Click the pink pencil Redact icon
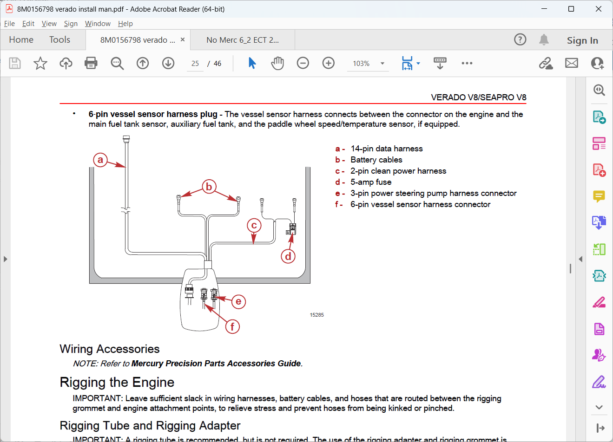 pos(599,302)
